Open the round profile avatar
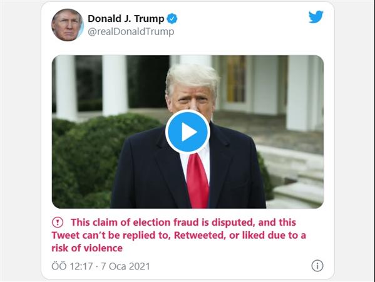The width and height of the screenshot is (375, 282). (68, 25)
